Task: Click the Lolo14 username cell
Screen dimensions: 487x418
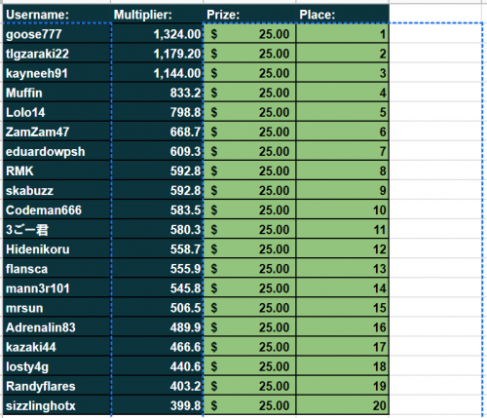Action: coord(57,112)
